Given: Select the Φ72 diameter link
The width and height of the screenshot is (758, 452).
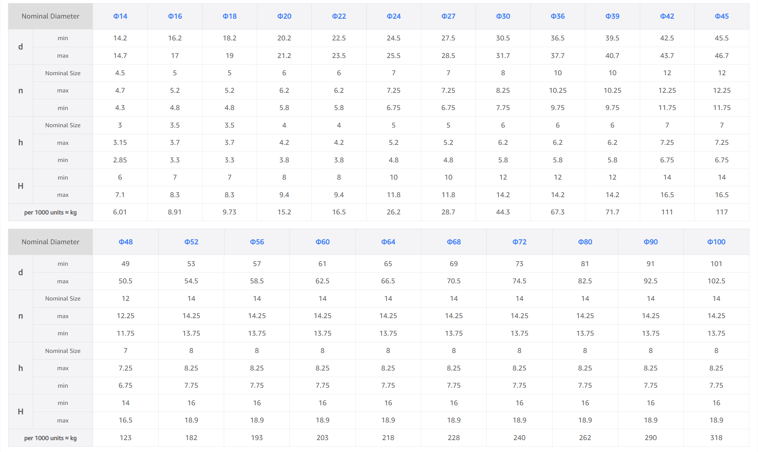Looking at the screenshot, I should pos(519,242).
